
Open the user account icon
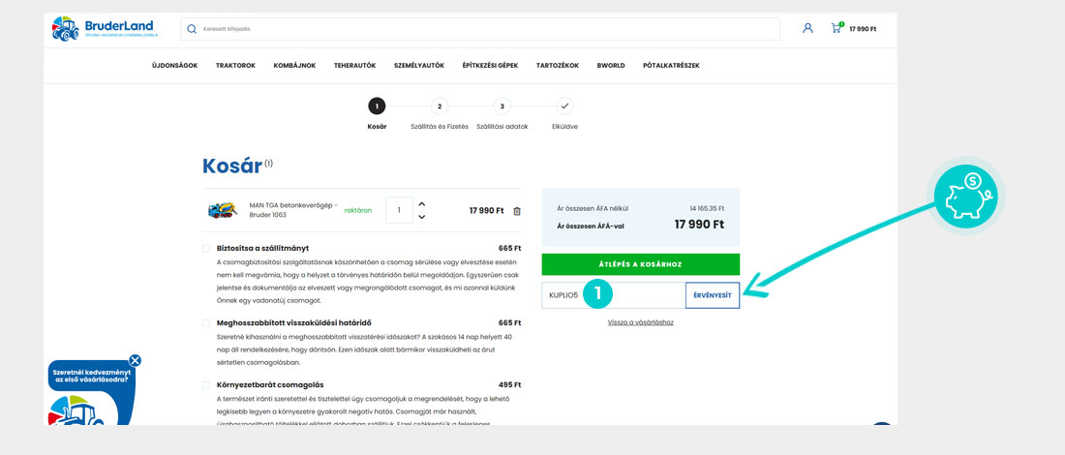[x=807, y=28]
